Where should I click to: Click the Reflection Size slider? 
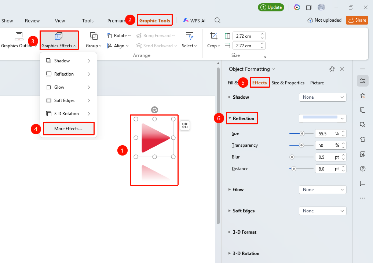[301, 134]
